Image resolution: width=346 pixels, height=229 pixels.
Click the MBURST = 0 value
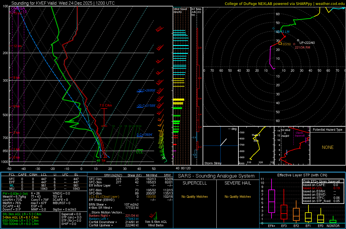[61, 203]
